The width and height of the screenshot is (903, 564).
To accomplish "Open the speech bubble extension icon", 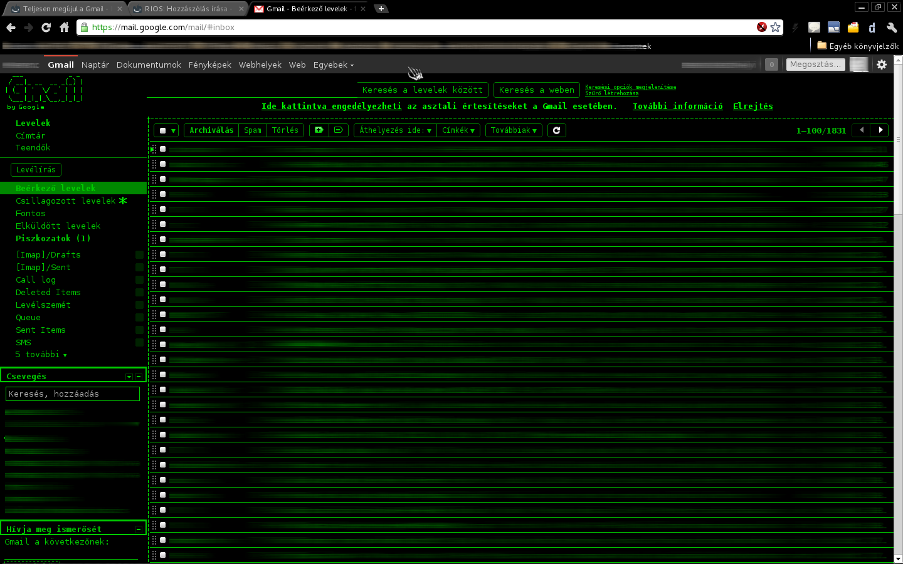I will [814, 28].
